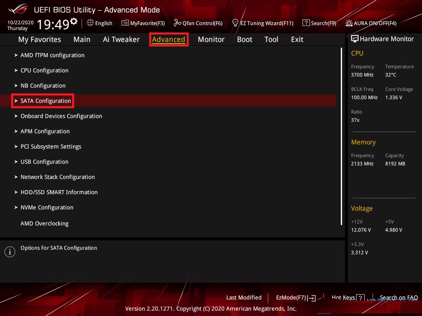Expand arrow for HDD/SSD SMART Information
422x316 pixels.
[16, 192]
